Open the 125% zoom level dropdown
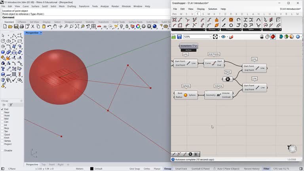304x171 pixels. point(210,37)
